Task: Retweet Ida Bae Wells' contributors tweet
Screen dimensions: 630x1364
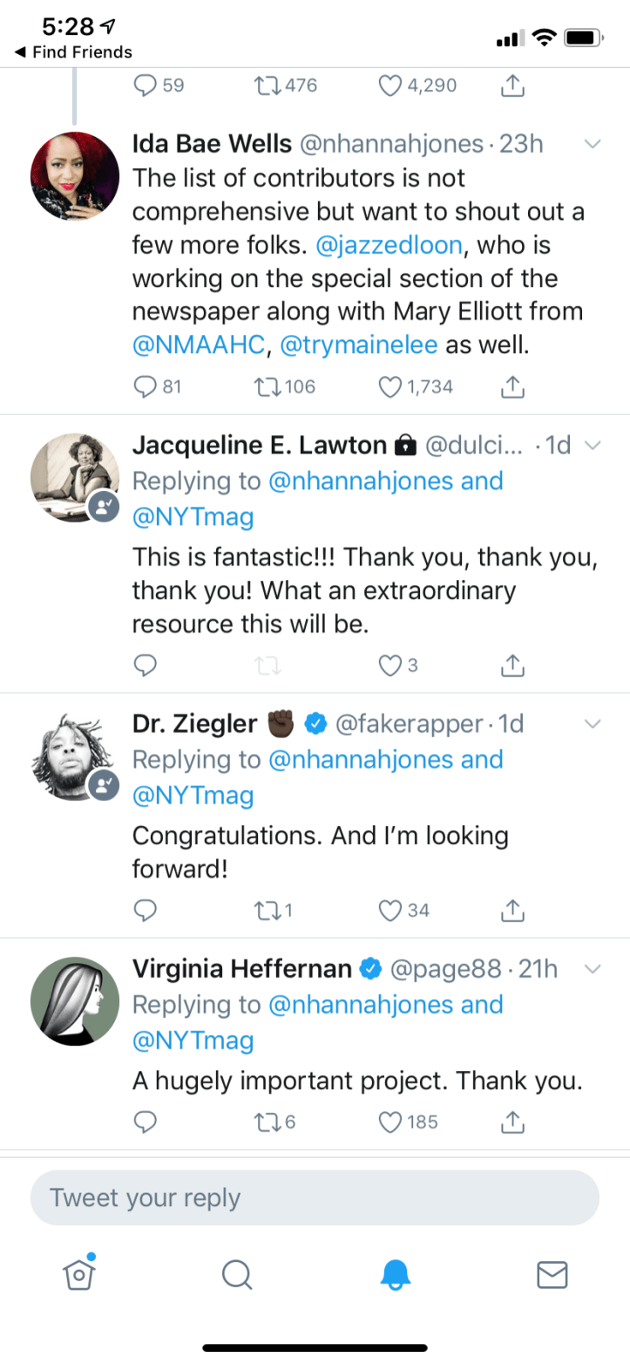Action: point(263,386)
